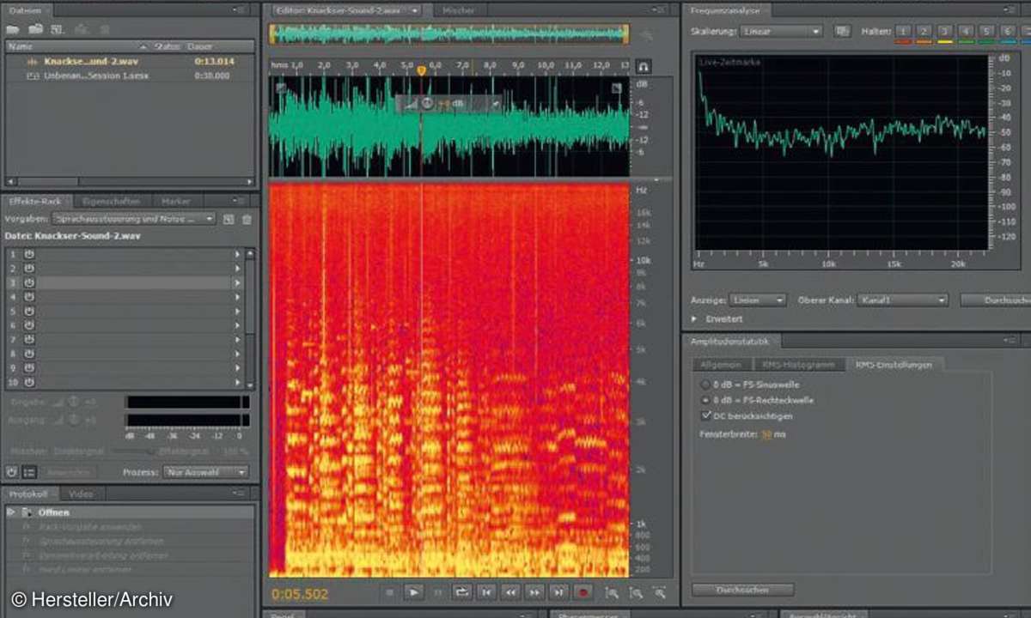Viewport: 1031px width, 618px height.
Task: Select the 0 dB = FS-Sinuswelle radio button
Action: tap(706, 385)
